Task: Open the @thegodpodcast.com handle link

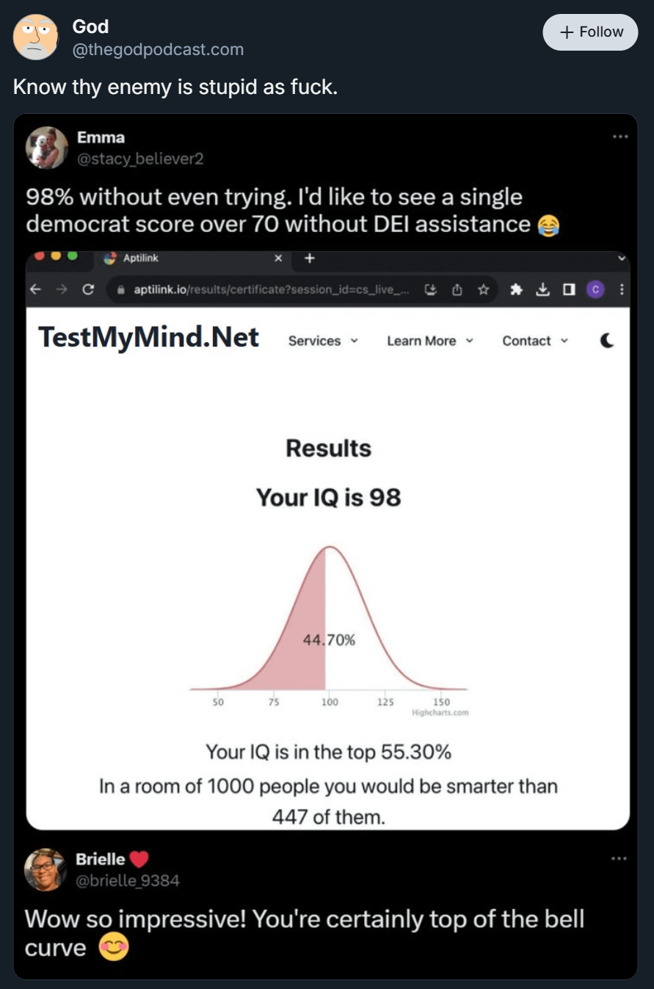Action: point(158,50)
